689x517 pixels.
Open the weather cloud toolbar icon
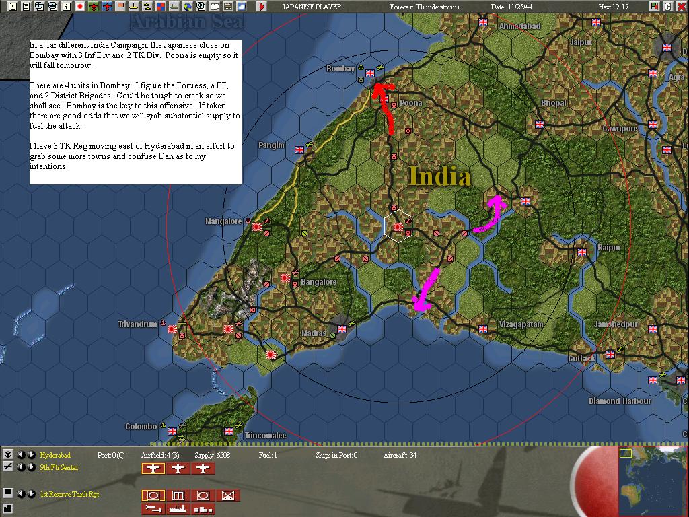point(242,6)
